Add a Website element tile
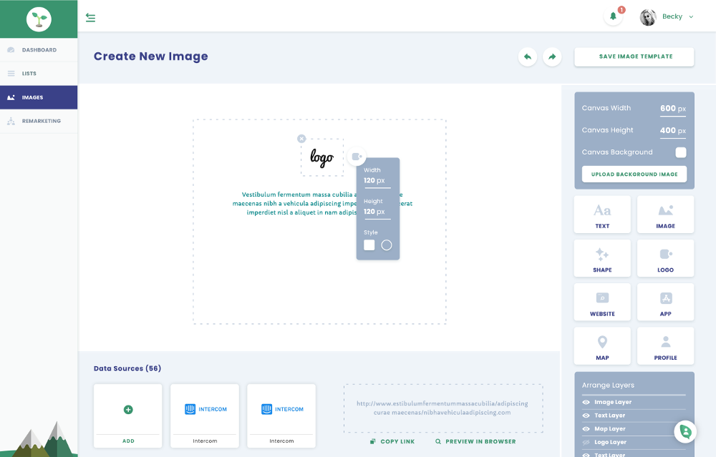Image resolution: width=716 pixels, height=457 pixels. click(x=602, y=302)
